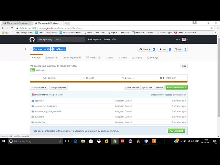Click the Chrome back arrow
Screen dimensions: 220x165
pyautogui.click(x=3, y=28)
